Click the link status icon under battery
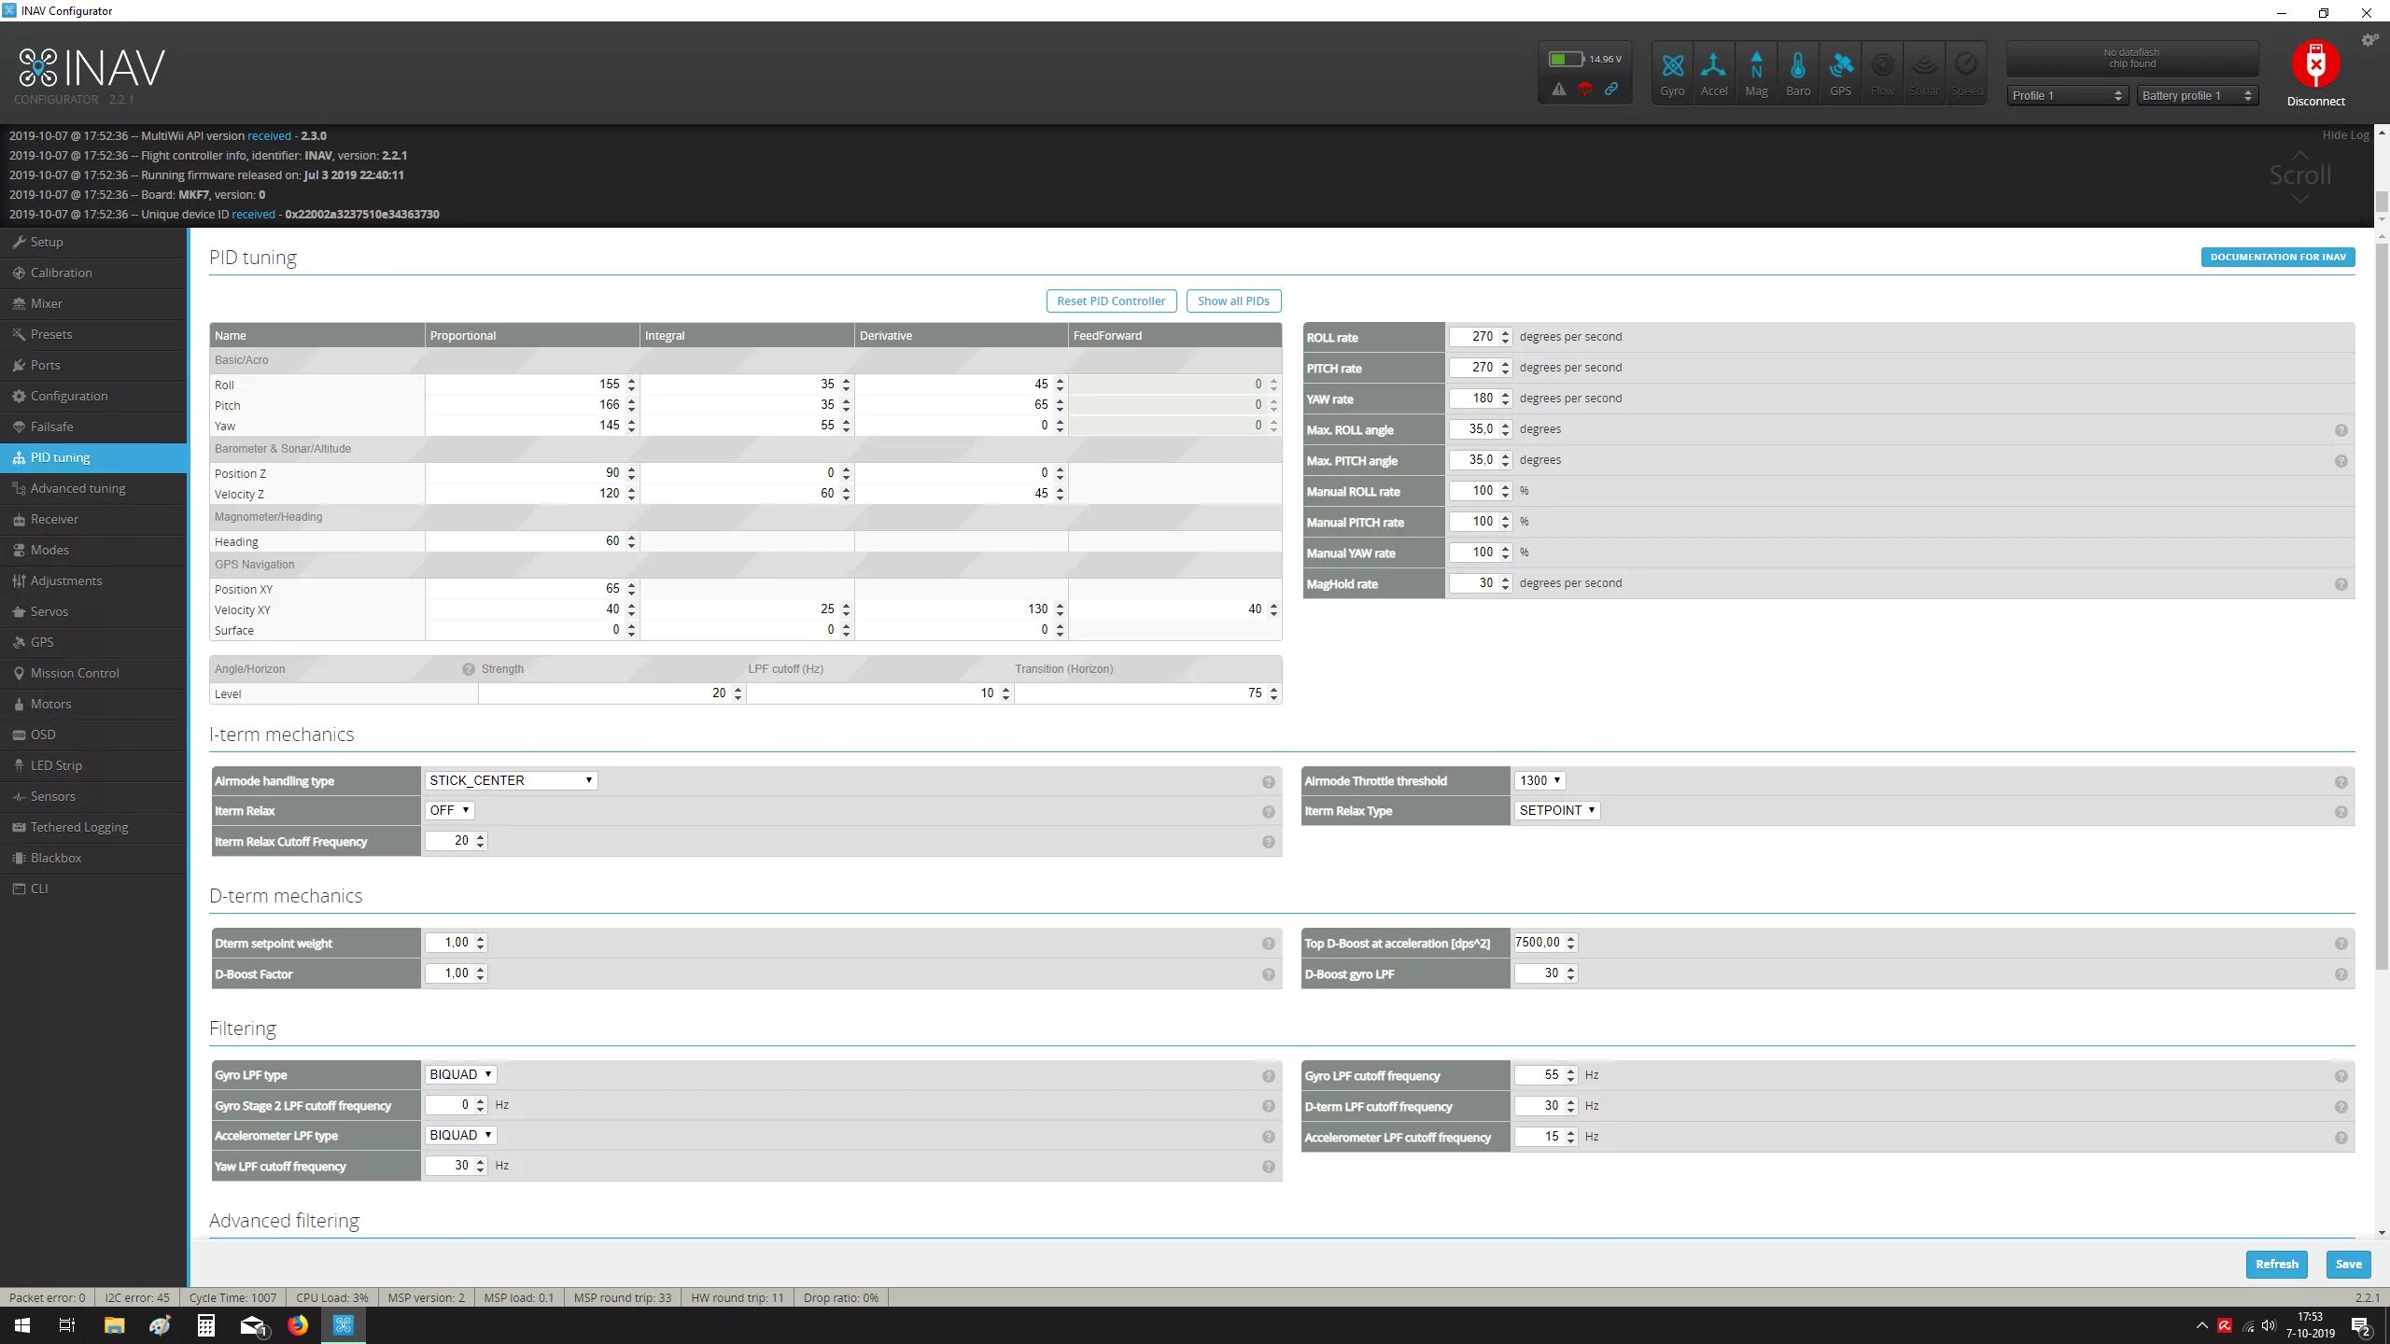 [x=1611, y=90]
